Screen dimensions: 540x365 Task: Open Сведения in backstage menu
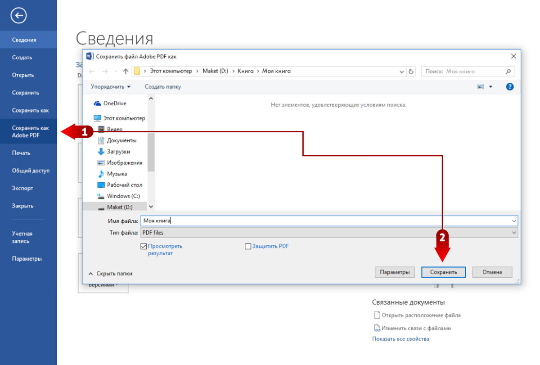28,40
